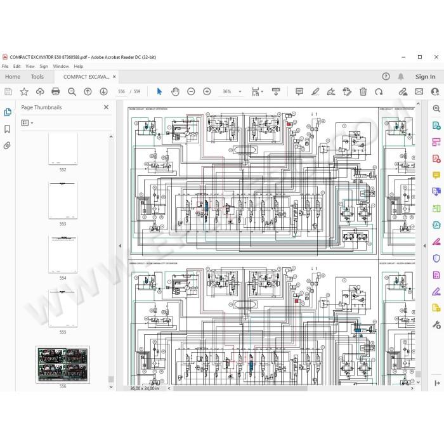Open Attachments paperclip panel
444x444 pixels.
click(x=7, y=145)
